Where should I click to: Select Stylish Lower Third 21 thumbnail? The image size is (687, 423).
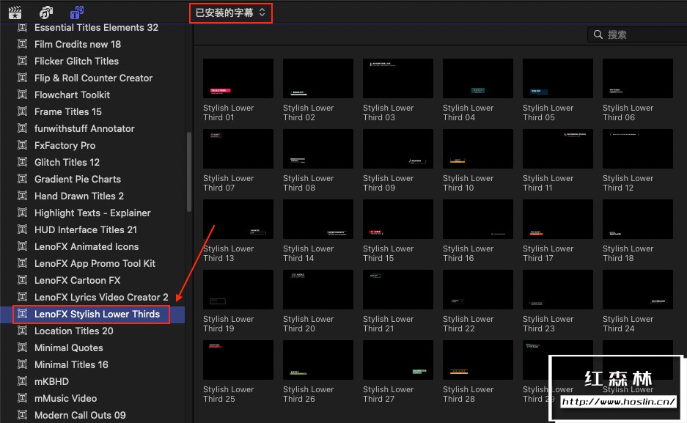398,290
